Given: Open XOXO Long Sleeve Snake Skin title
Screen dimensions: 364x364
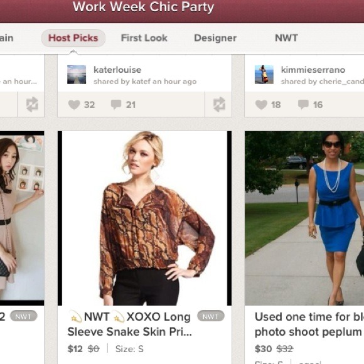Looking at the screenshot, I should click(130, 324).
